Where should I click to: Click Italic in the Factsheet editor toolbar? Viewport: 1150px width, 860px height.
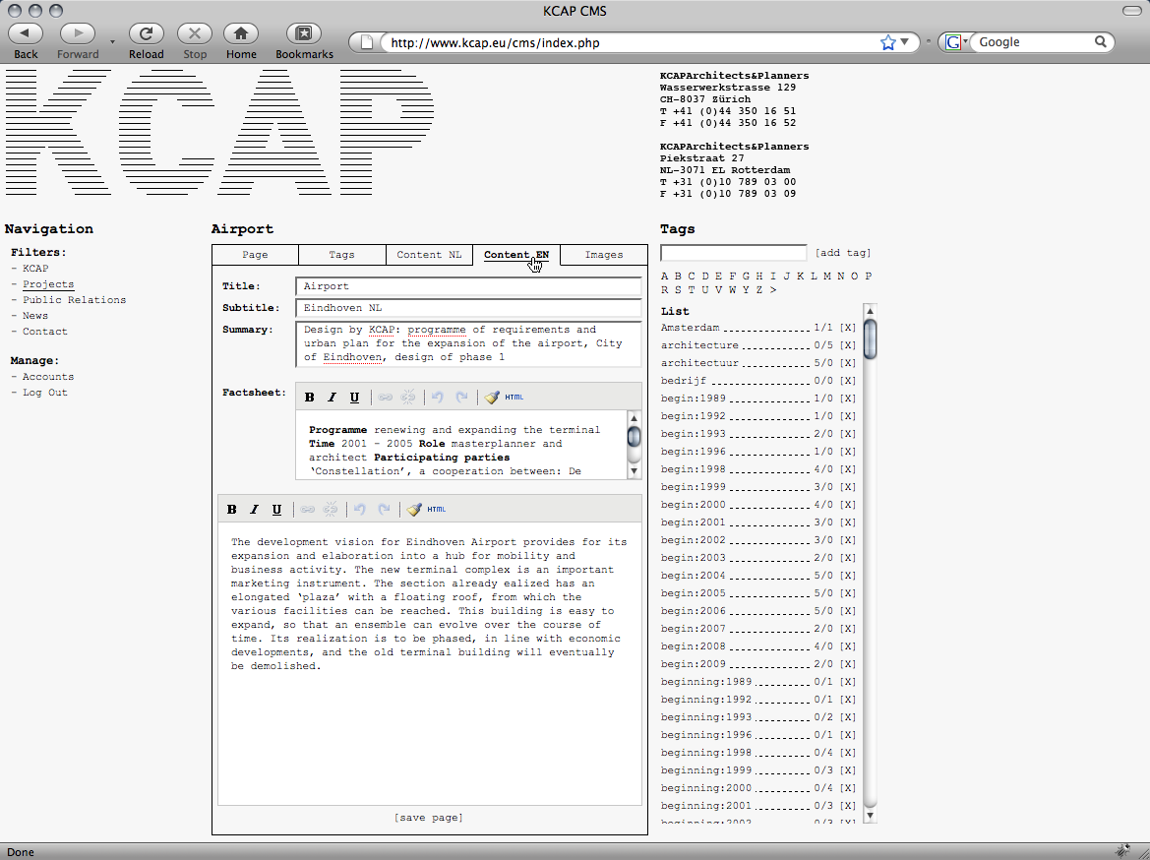pos(332,398)
